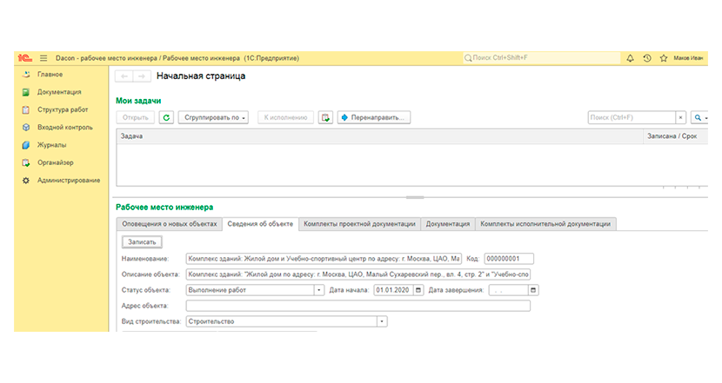Clear the task search field with X

[680, 118]
